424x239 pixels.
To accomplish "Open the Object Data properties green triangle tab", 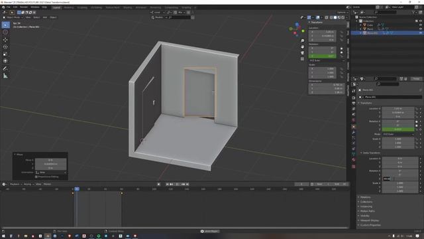I will coord(353,154).
